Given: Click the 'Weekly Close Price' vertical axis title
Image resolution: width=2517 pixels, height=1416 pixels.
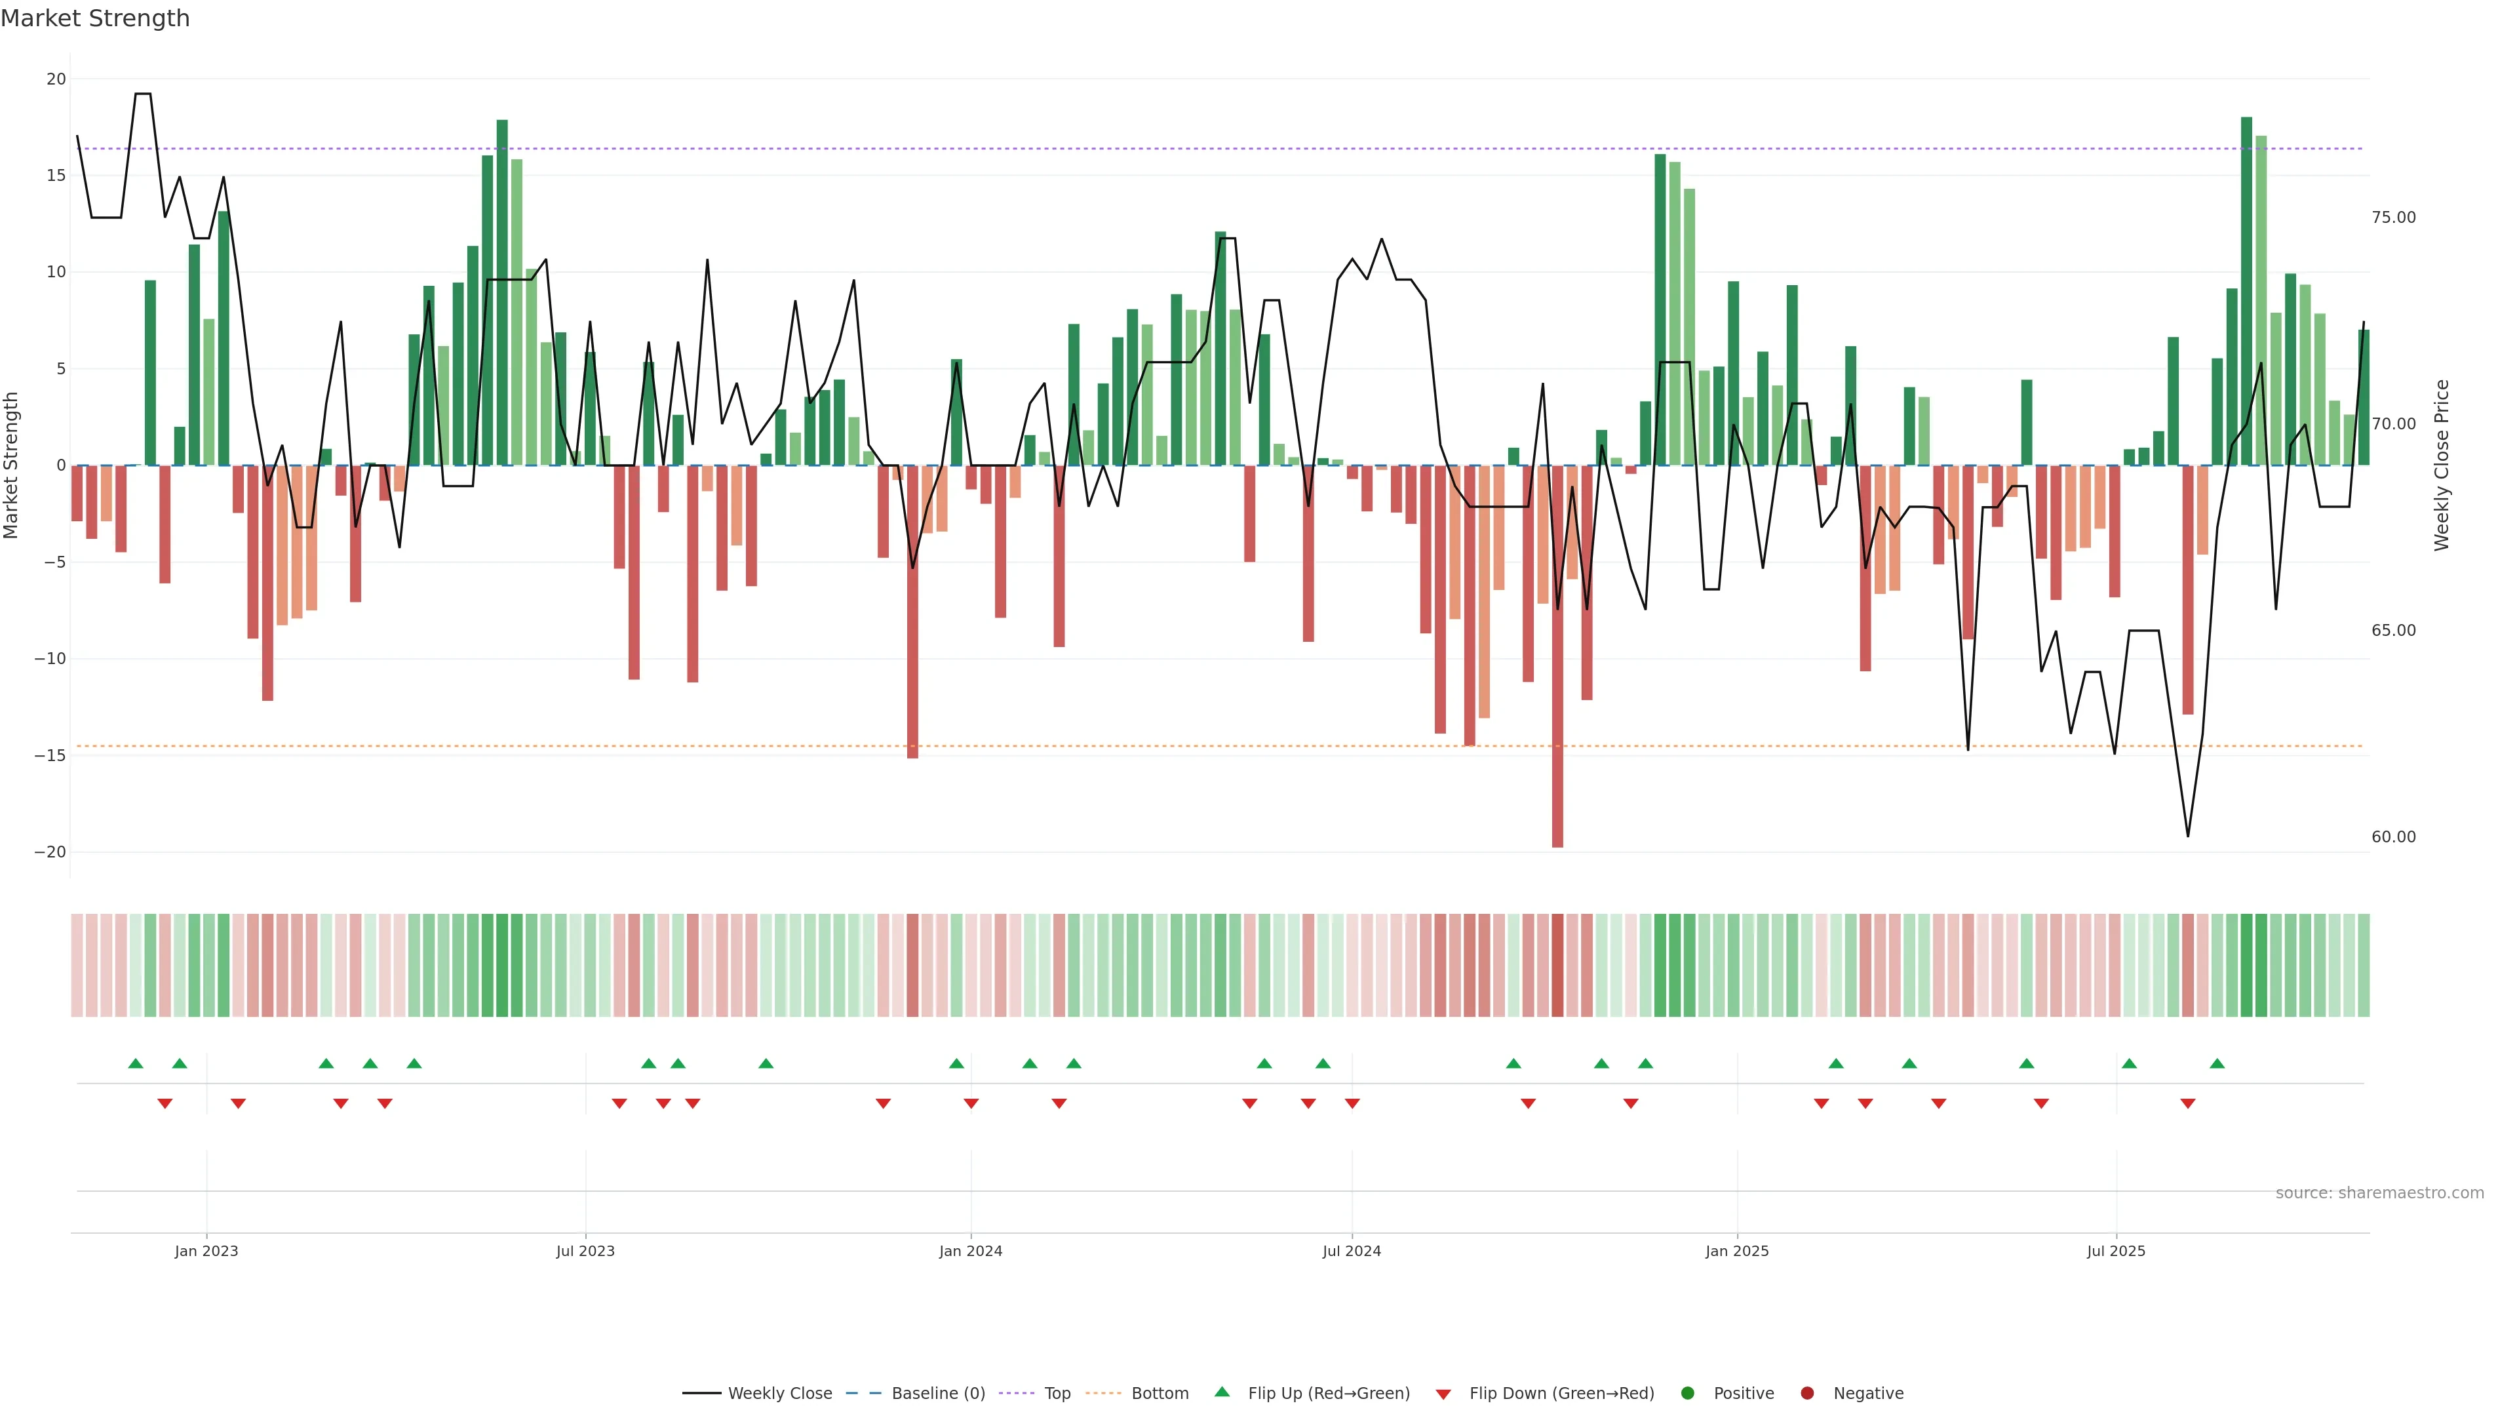Looking at the screenshot, I should click(2442, 465).
